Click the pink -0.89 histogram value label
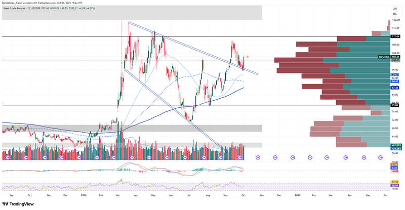The height and width of the screenshot is (210, 405). tap(394, 171)
